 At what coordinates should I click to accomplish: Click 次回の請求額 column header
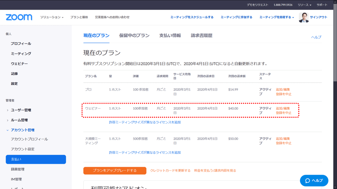[x=237, y=76]
